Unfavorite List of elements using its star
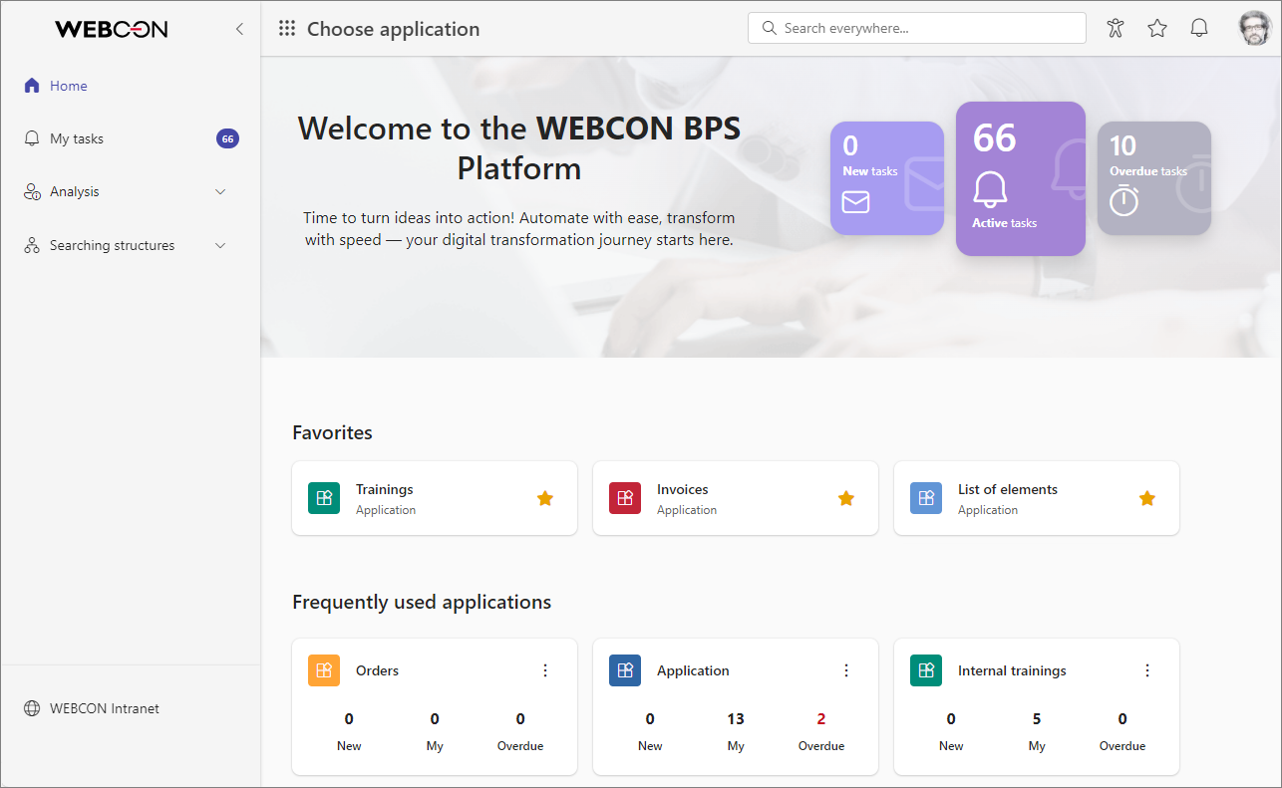 click(1147, 498)
